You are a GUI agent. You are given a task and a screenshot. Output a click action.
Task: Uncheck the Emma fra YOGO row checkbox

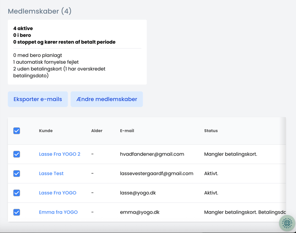coord(17,212)
